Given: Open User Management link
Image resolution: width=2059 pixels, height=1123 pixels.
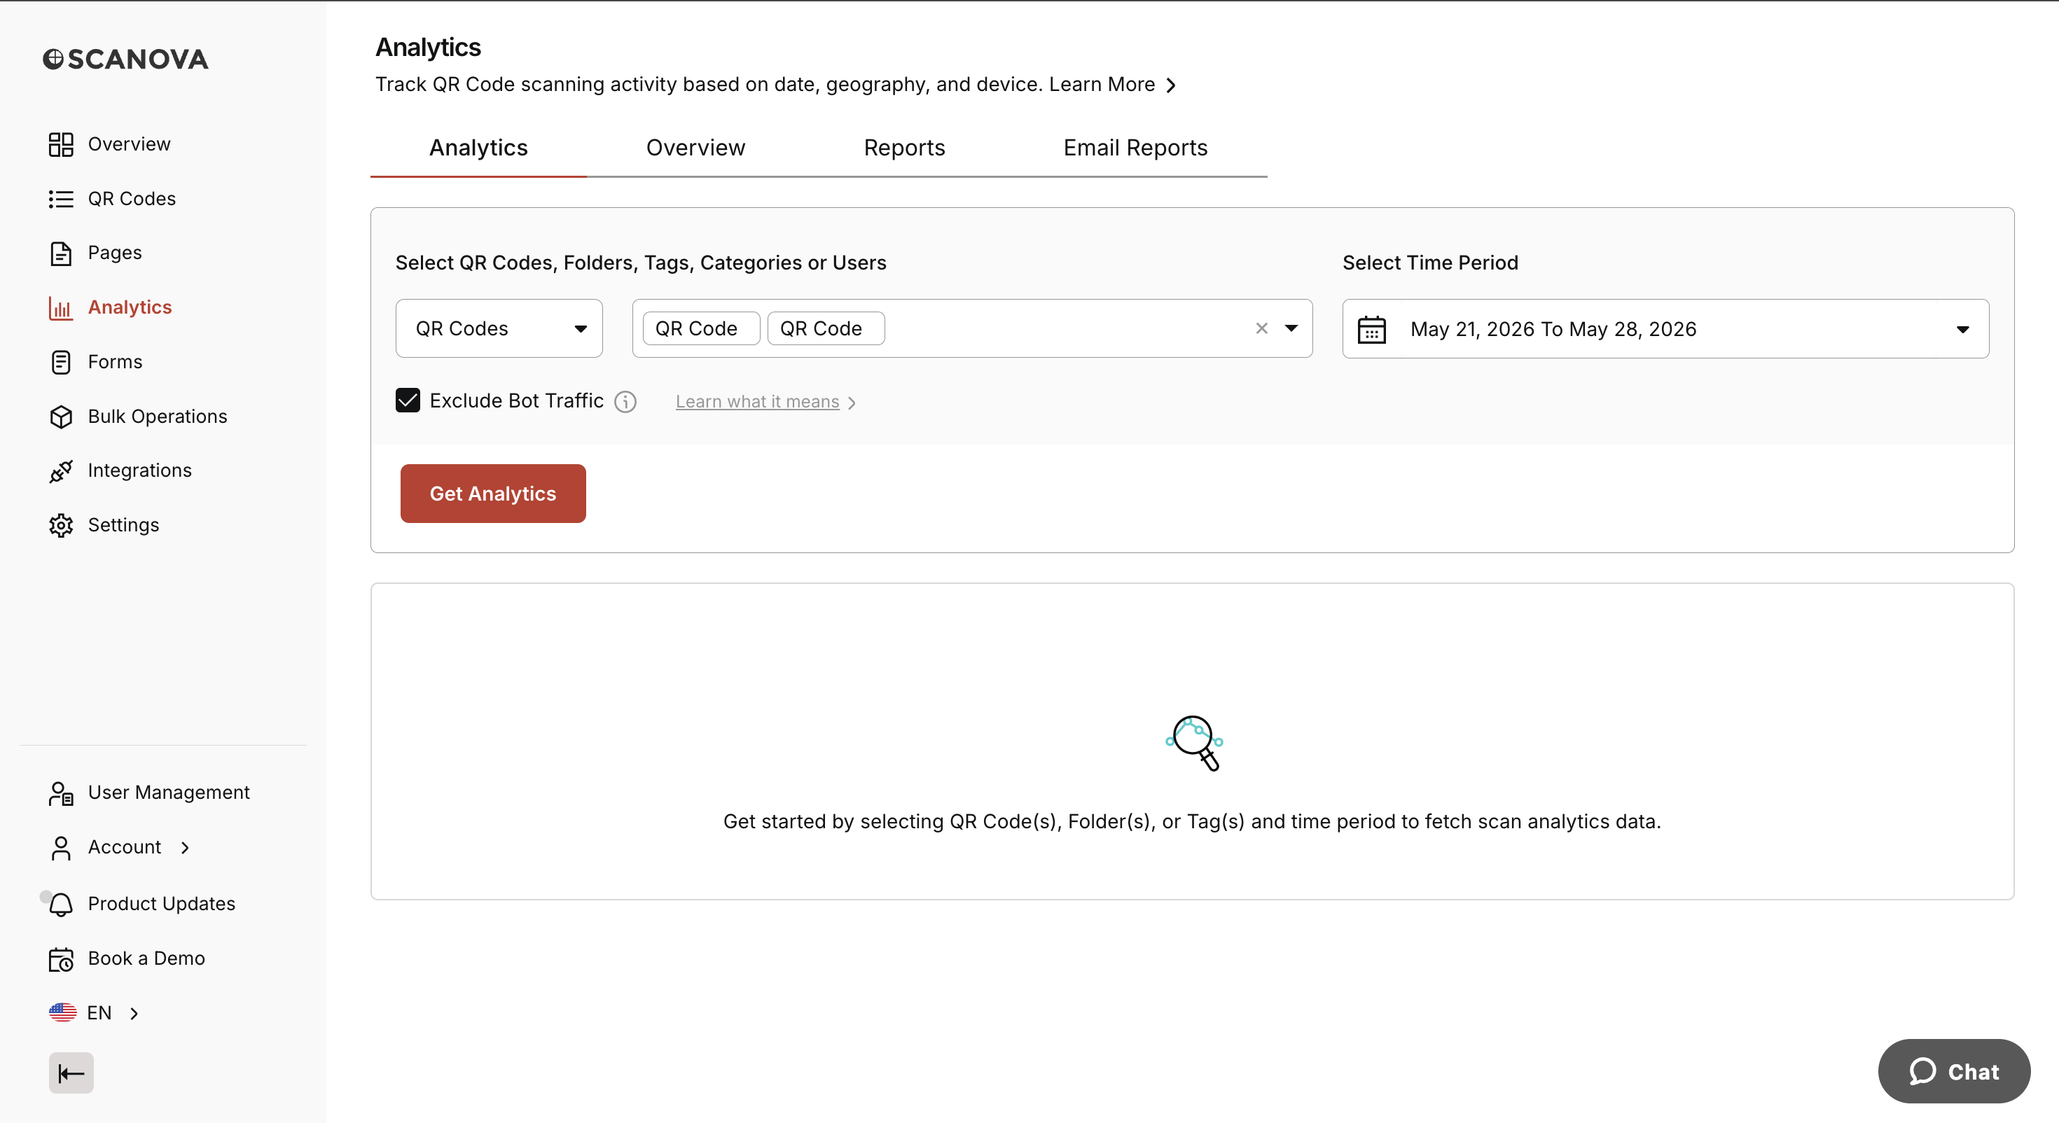Looking at the screenshot, I should click(x=169, y=793).
